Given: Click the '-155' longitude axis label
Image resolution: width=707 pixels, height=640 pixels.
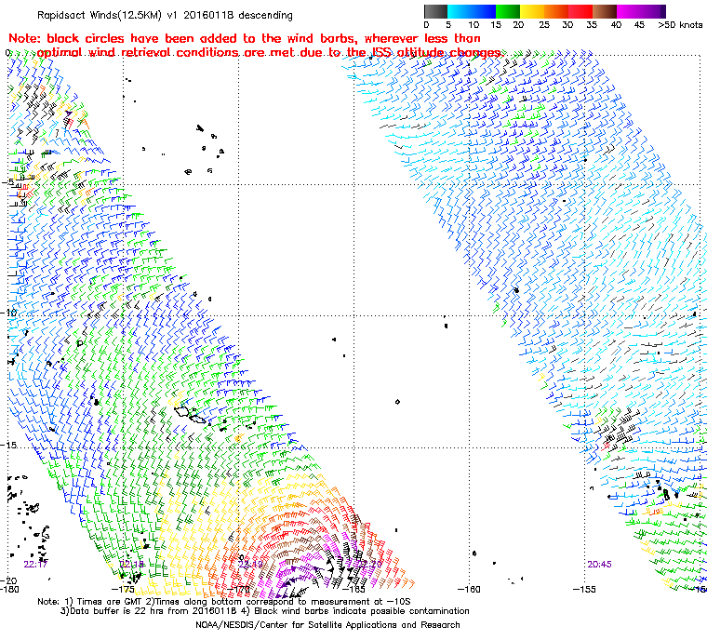Looking at the screenshot, I should click(584, 590).
